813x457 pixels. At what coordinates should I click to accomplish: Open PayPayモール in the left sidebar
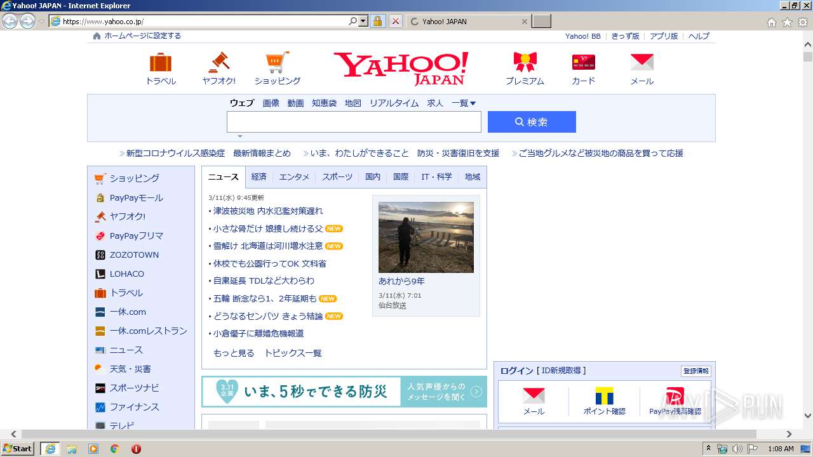tap(136, 197)
